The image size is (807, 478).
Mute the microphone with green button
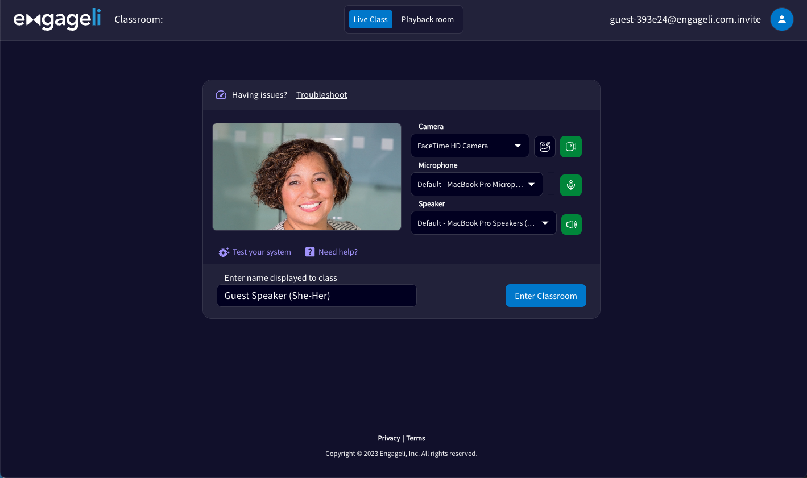pos(571,185)
